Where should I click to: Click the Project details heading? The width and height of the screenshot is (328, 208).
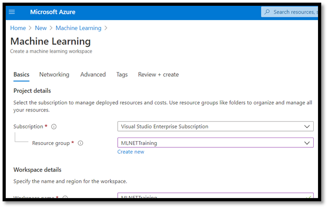pyautogui.click(x=32, y=91)
